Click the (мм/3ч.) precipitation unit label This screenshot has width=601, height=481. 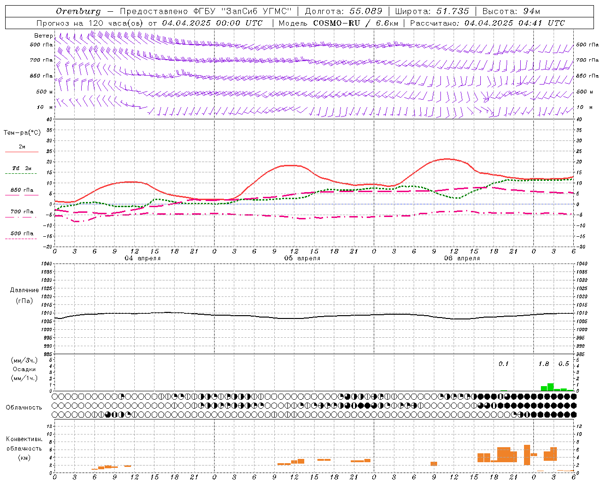click(24, 360)
